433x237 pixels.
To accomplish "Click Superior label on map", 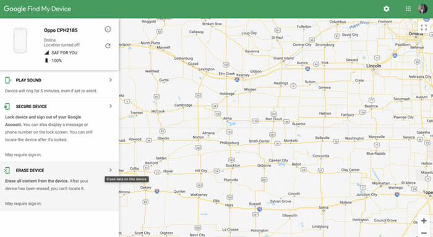I will pos(299,124).
